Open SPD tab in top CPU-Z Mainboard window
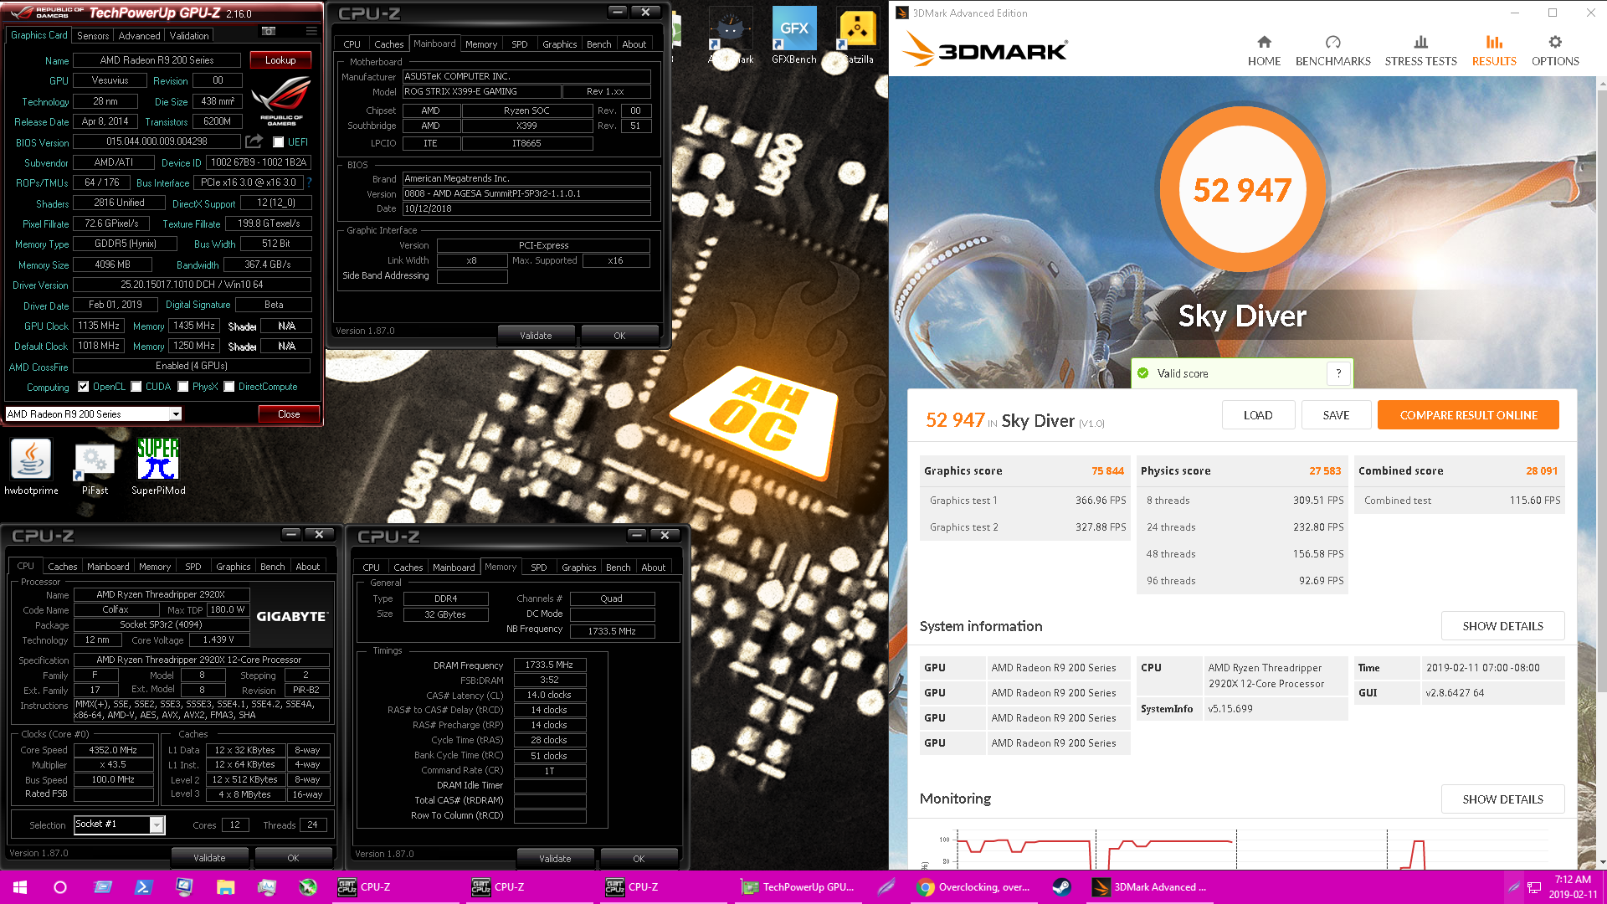 pos(519,44)
